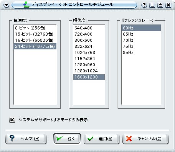Choose 1024x768 resolution

pos(89,52)
